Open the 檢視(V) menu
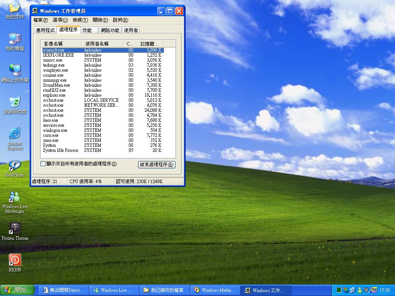395x296 pixels. (x=80, y=20)
